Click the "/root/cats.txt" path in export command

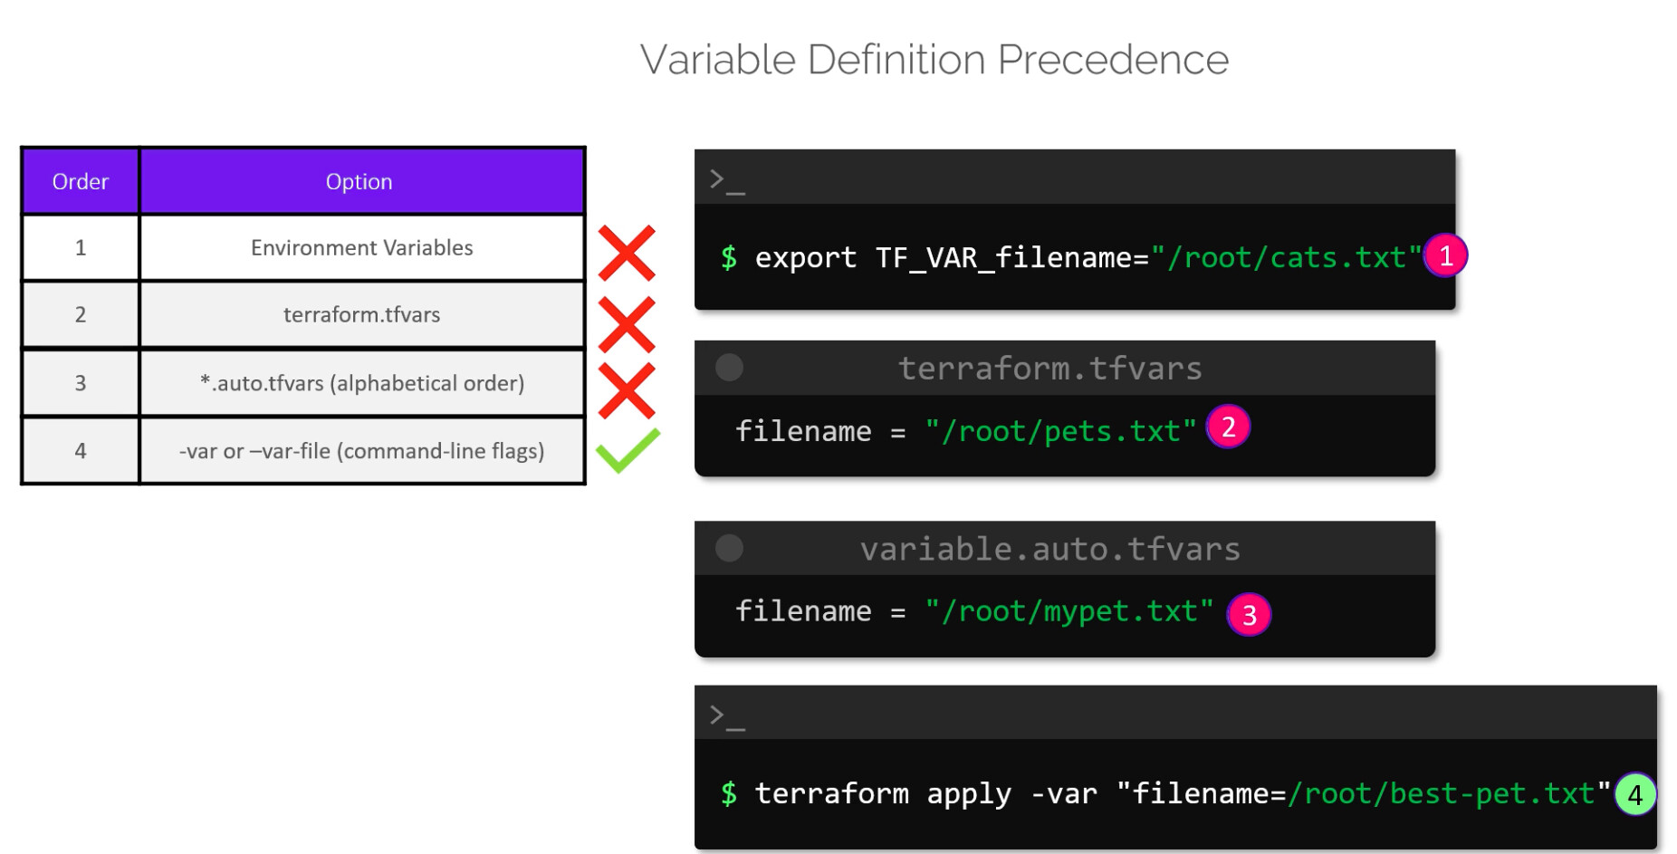tap(1286, 258)
